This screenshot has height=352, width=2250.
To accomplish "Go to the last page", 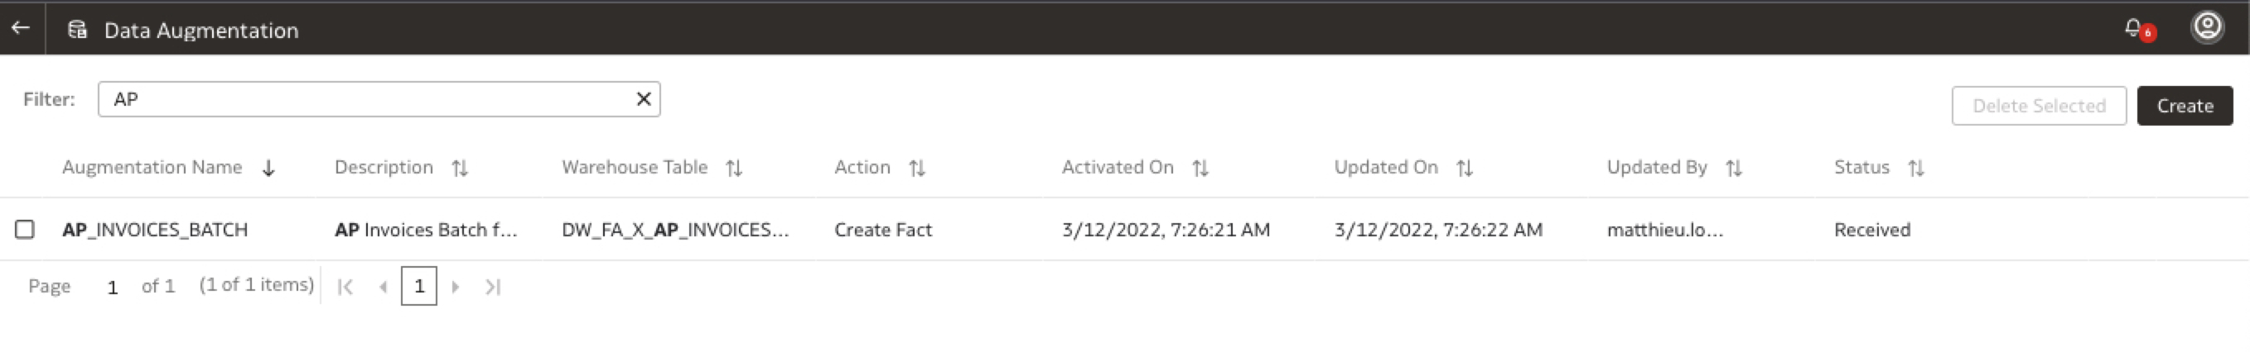I will (494, 287).
